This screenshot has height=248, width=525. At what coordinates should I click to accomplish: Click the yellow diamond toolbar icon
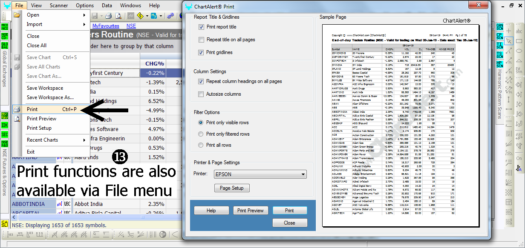(x=140, y=16)
